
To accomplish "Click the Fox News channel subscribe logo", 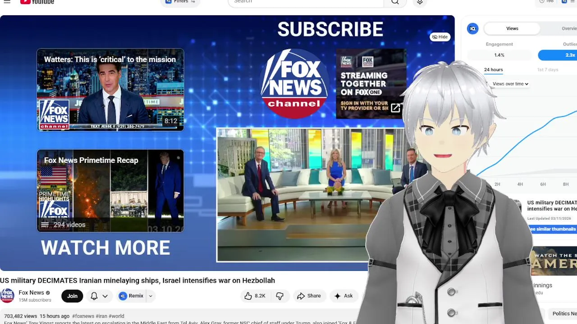I will 294,84.
